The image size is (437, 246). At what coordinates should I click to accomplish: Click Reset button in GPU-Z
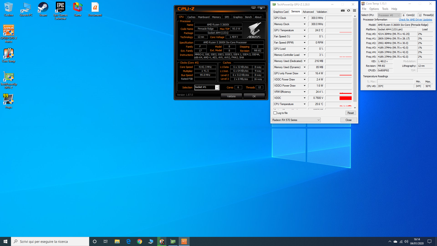click(350, 113)
